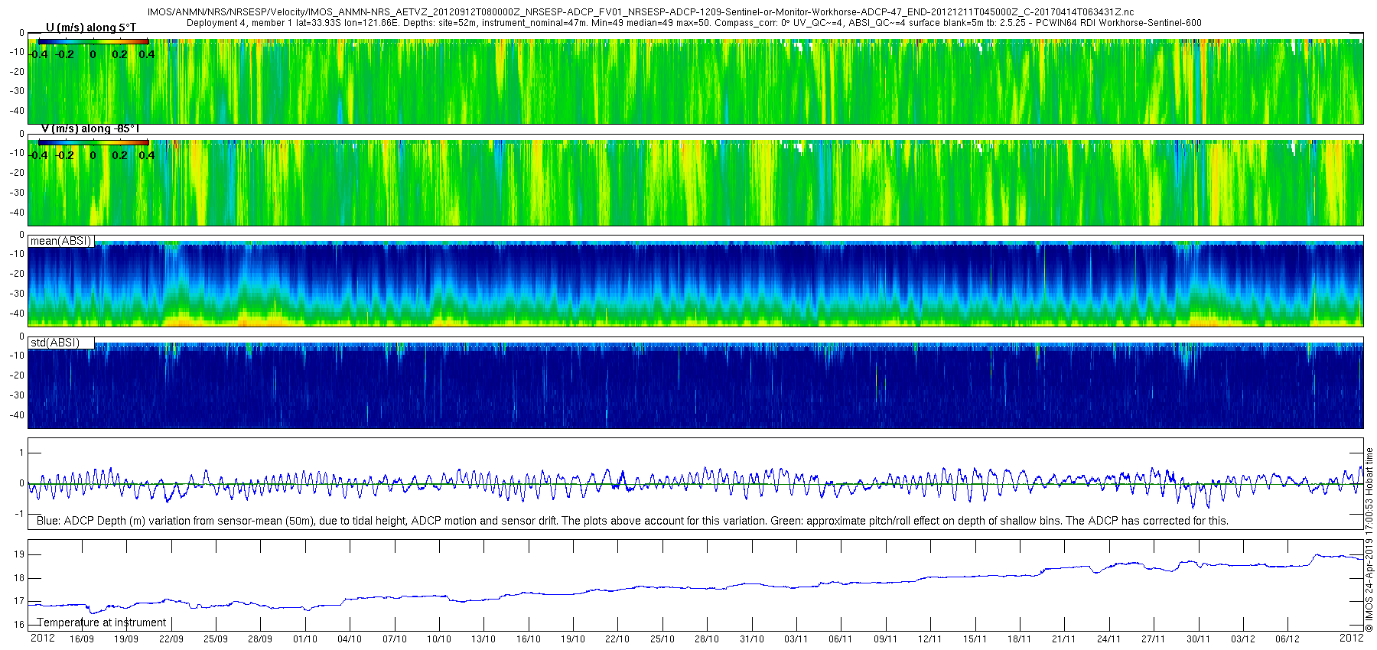Select the 'V (m/s) along -85°T' label
The width and height of the screenshot is (1377, 650).
tap(90, 128)
